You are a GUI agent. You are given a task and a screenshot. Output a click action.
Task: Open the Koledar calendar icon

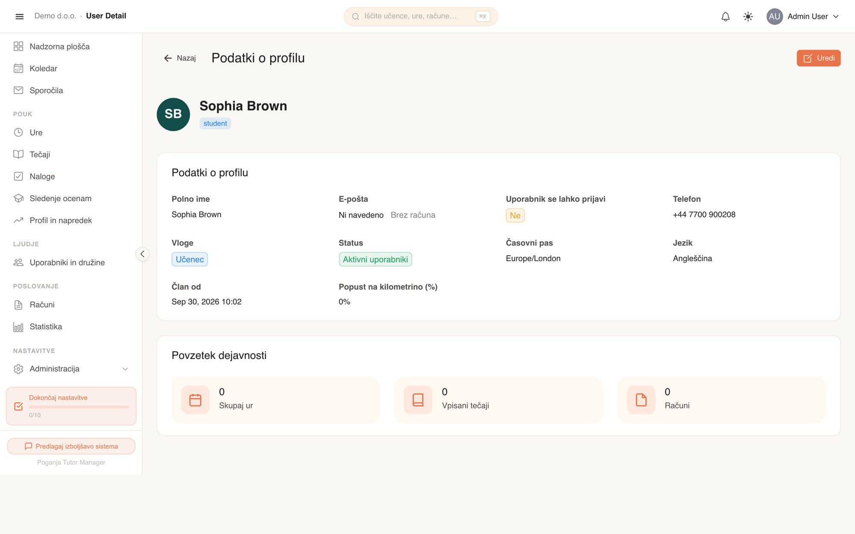point(18,68)
